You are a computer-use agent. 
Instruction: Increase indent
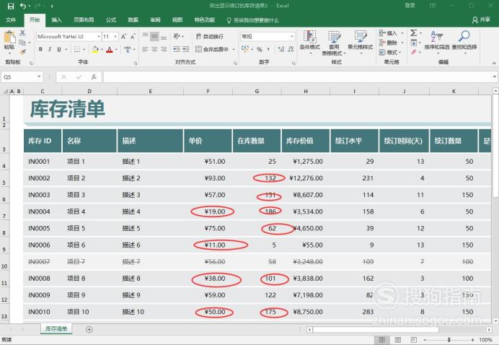[186, 49]
